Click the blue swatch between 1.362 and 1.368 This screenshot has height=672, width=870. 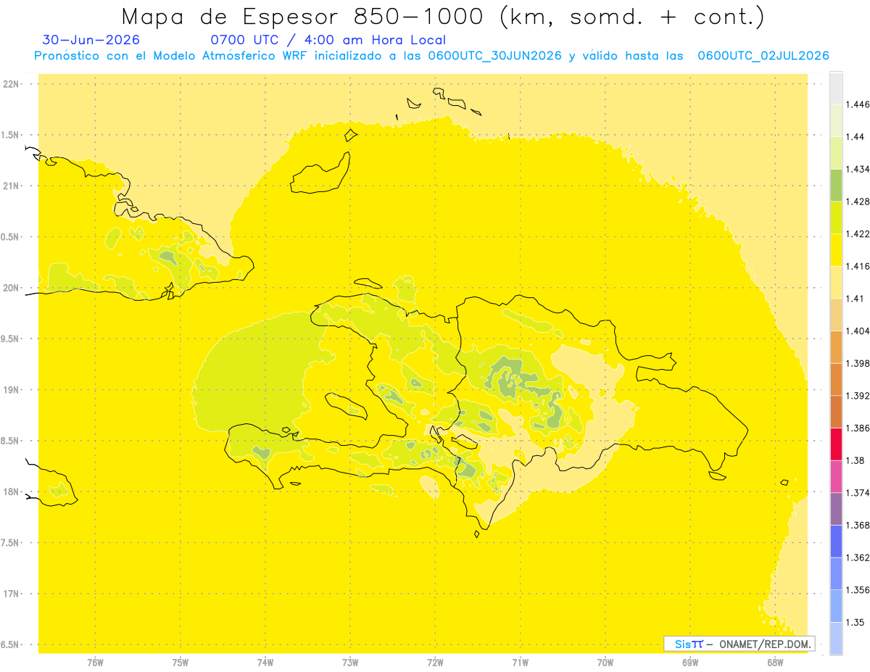(836, 542)
